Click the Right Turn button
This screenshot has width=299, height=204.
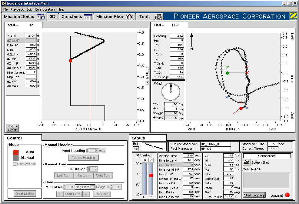coord(103,176)
